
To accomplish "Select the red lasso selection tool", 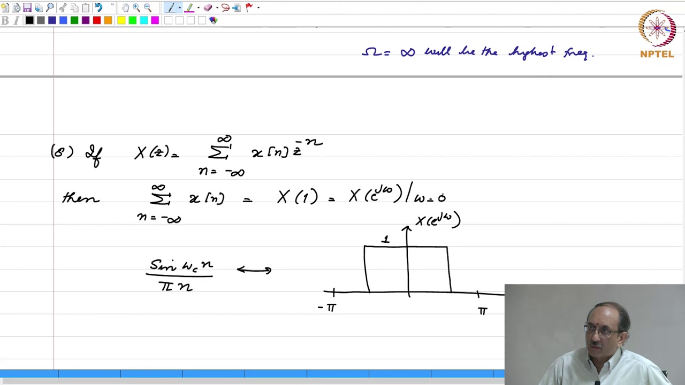I will pos(225,7).
